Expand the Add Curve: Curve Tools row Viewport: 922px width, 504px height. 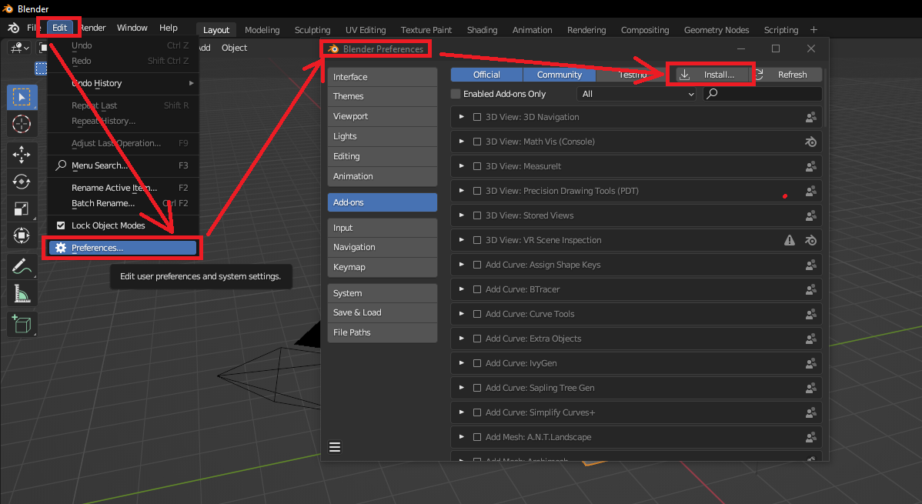tap(462, 314)
